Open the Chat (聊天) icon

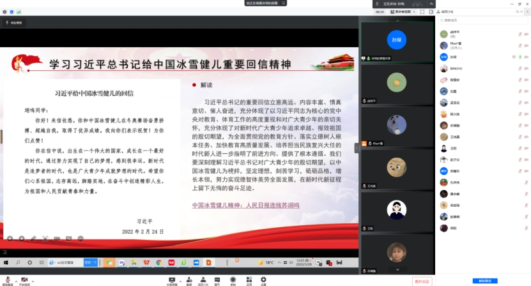[218, 280]
